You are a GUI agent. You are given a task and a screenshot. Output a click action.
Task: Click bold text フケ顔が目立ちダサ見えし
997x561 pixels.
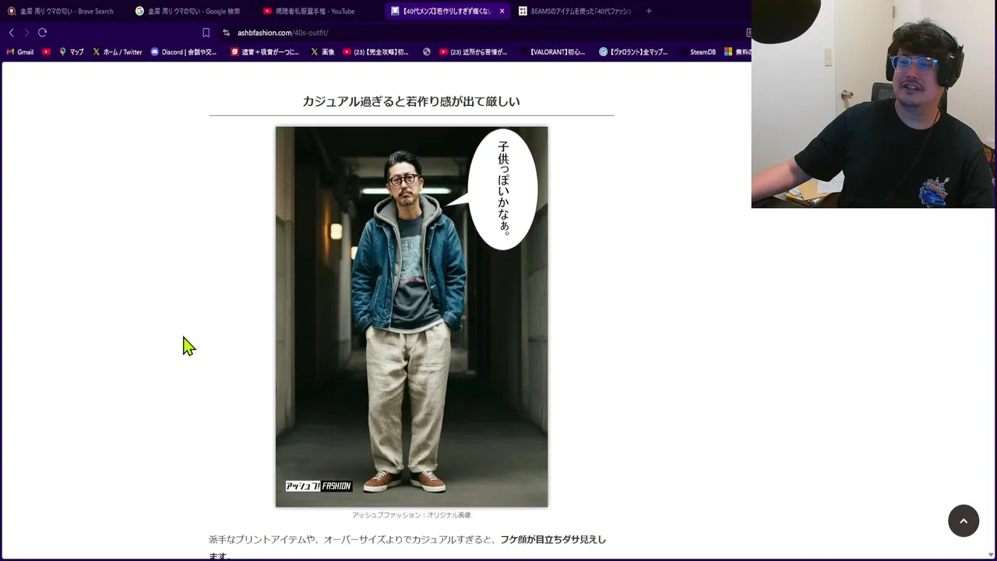coord(553,539)
